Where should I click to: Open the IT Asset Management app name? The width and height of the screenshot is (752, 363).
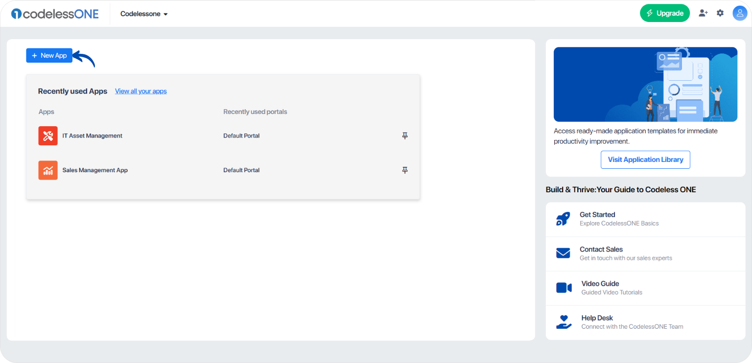pyautogui.click(x=93, y=136)
